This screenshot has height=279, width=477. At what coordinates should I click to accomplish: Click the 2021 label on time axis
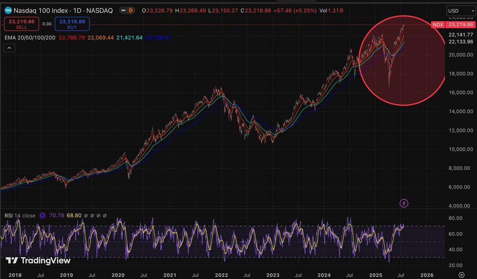point(170,275)
